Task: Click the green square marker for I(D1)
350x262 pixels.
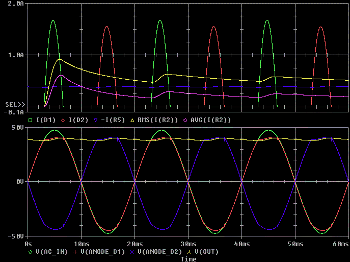Action: [30, 120]
